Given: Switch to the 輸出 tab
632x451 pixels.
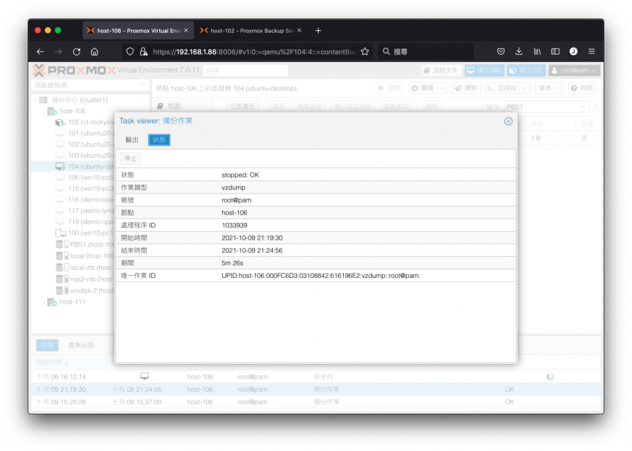Looking at the screenshot, I should pyautogui.click(x=132, y=140).
